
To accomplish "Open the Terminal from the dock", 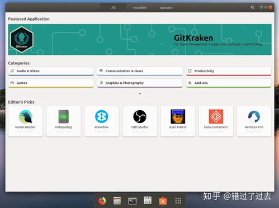I will click(x=133, y=201).
